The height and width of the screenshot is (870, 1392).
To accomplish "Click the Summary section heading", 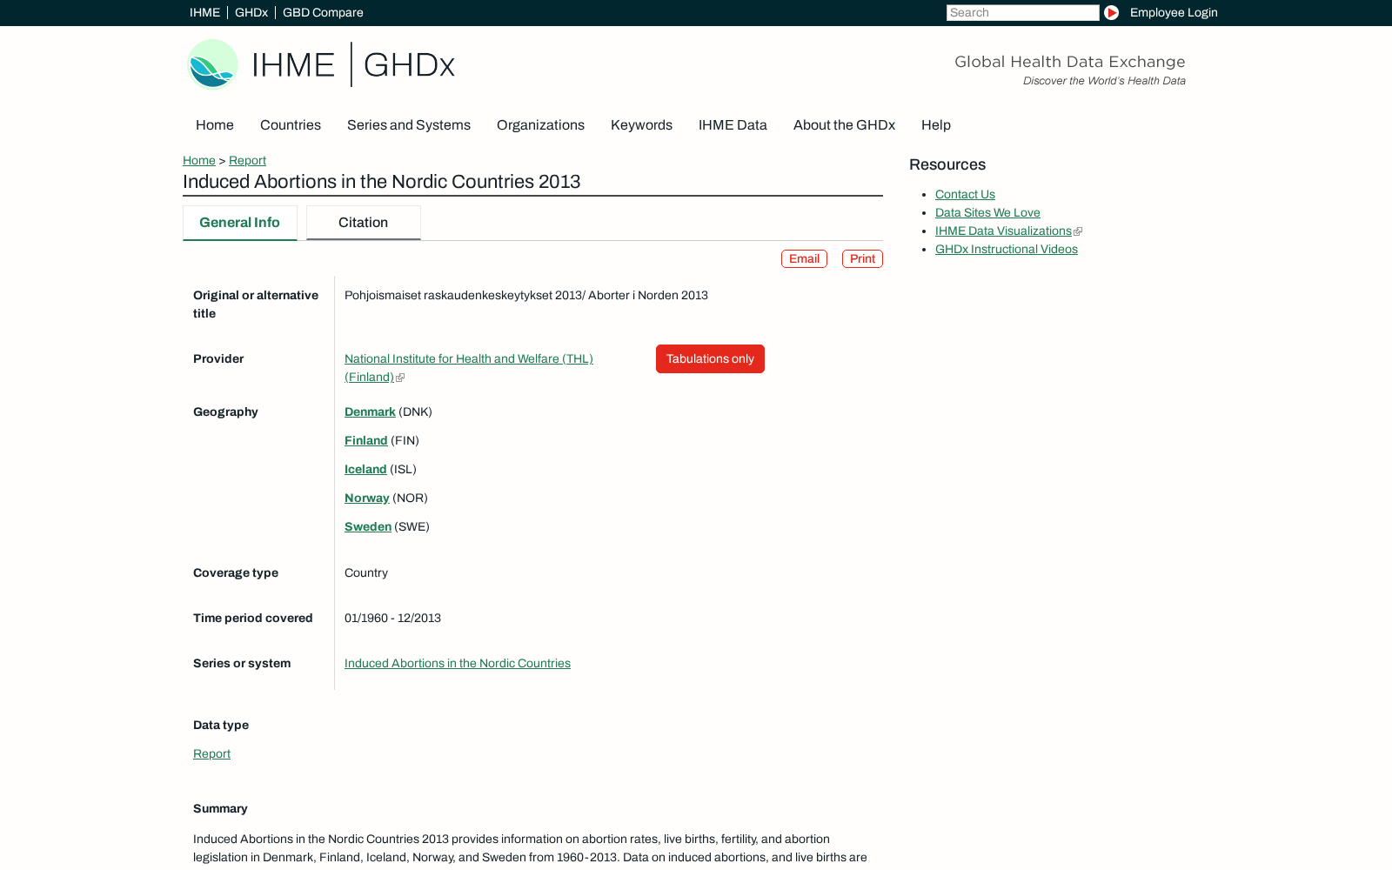I will click(220, 809).
